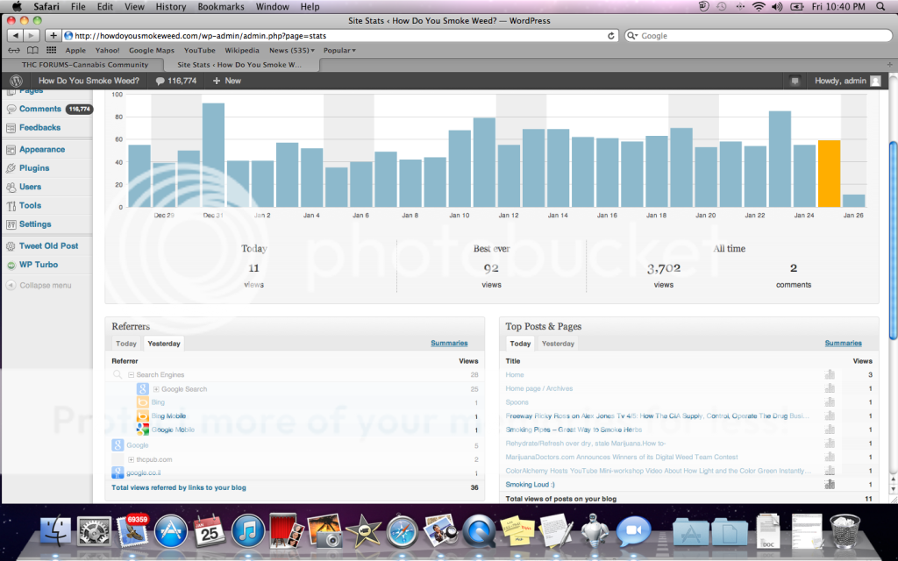Open the History menu in Safari
Screen dimensions: 898x561
[171, 7]
